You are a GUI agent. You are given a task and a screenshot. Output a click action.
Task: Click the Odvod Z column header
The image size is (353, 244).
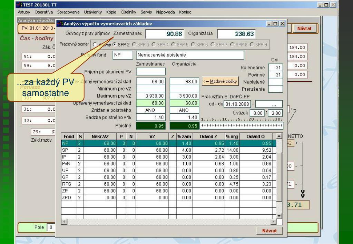pos(208,136)
